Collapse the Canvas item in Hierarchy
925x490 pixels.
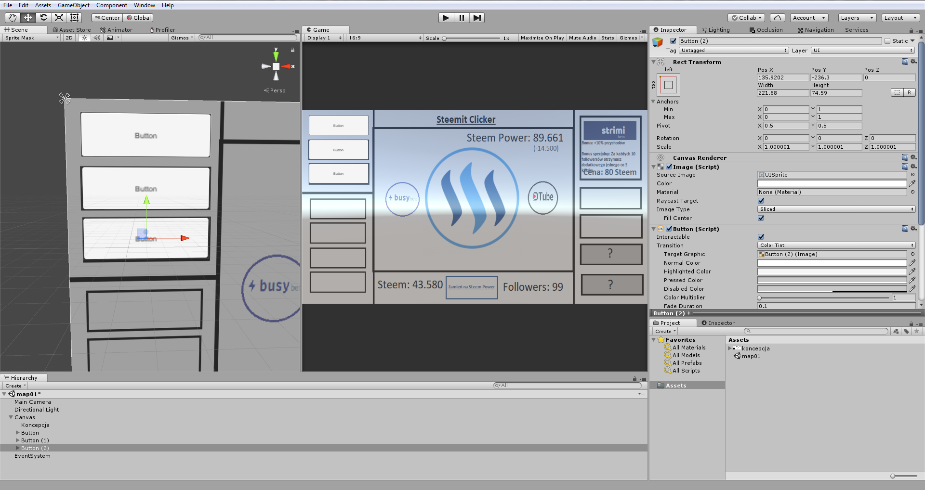(x=11, y=417)
